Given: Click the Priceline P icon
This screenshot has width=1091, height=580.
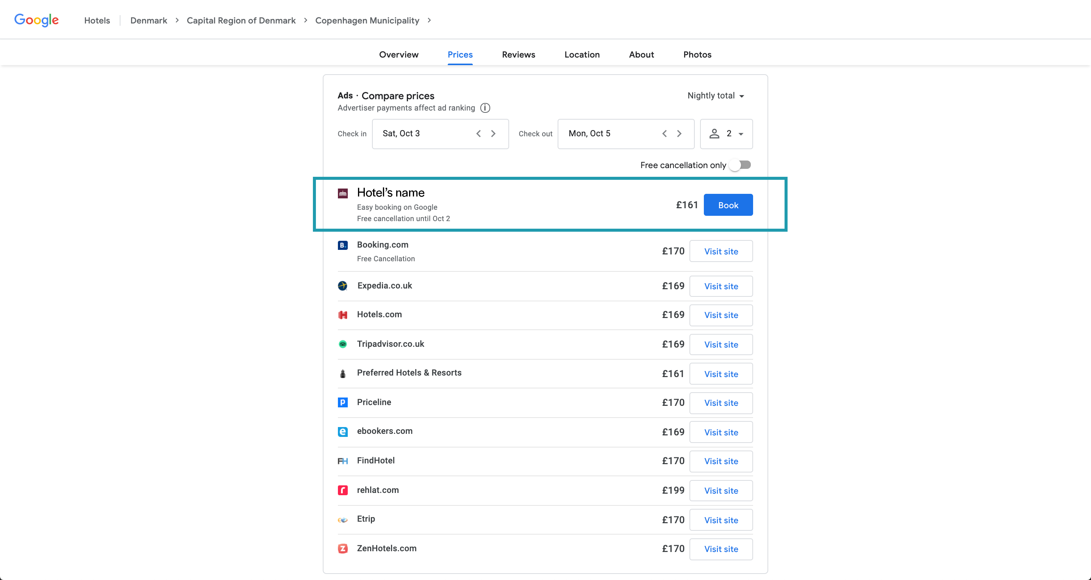Looking at the screenshot, I should click(x=343, y=402).
